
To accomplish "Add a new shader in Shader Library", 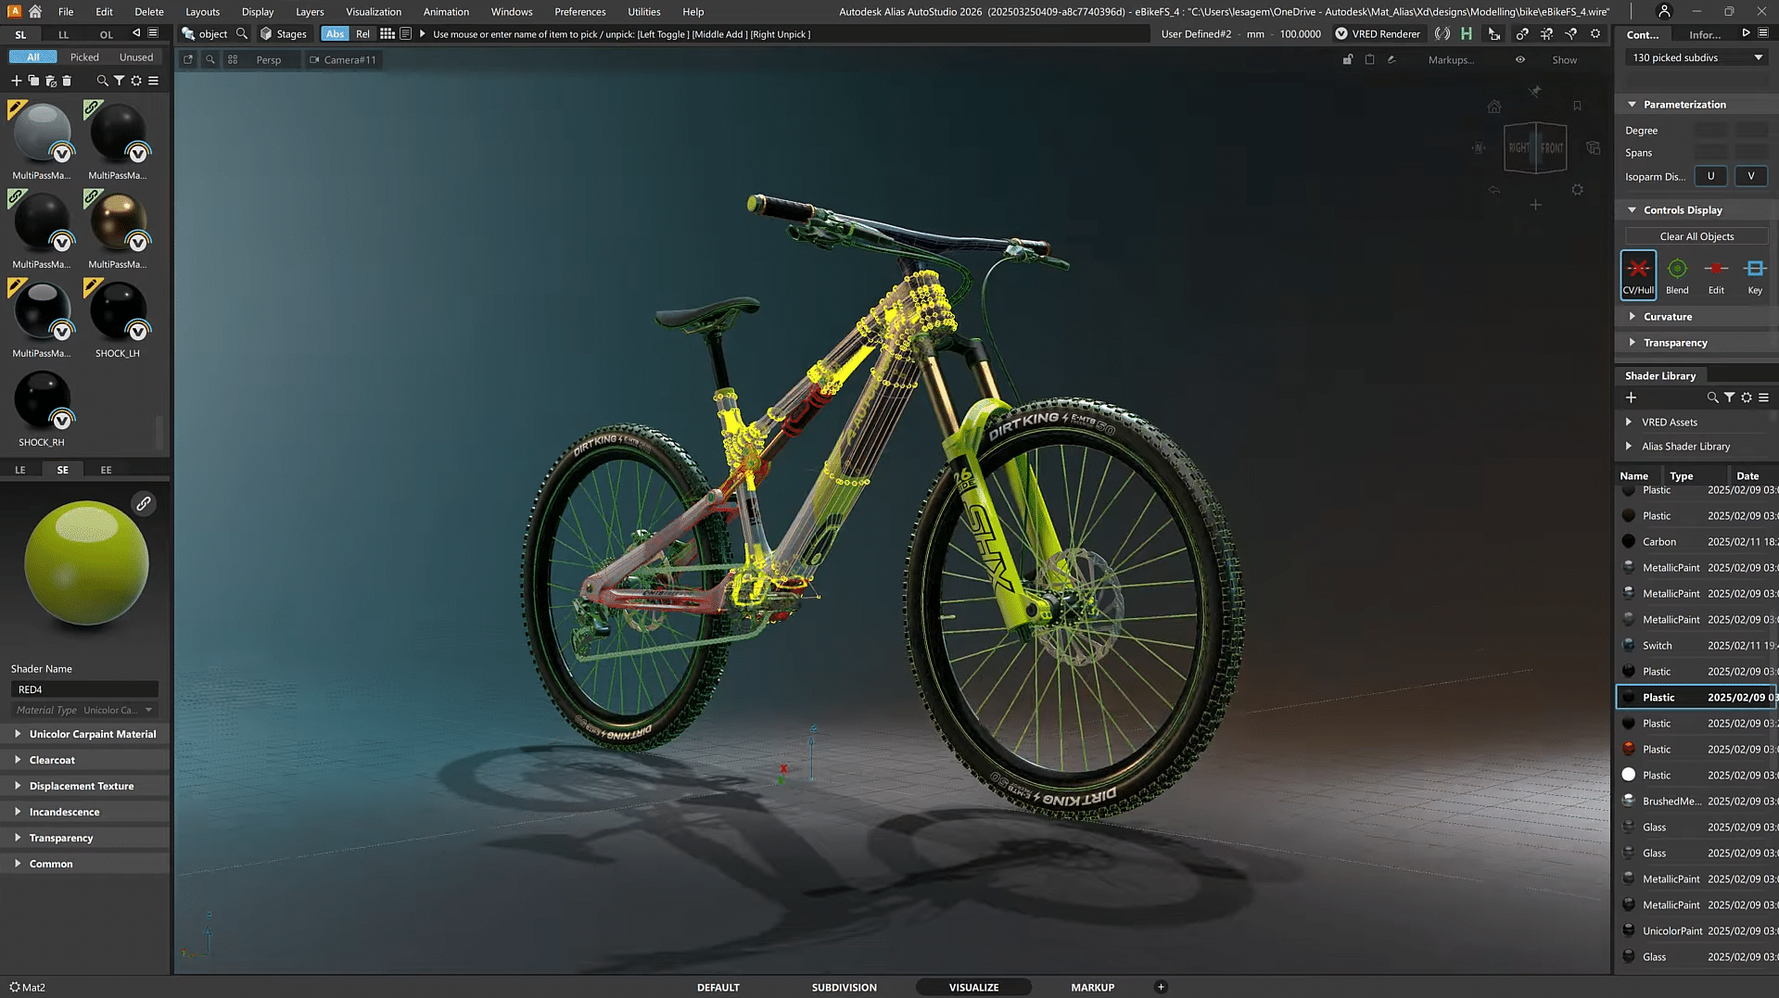I will coord(1631,398).
